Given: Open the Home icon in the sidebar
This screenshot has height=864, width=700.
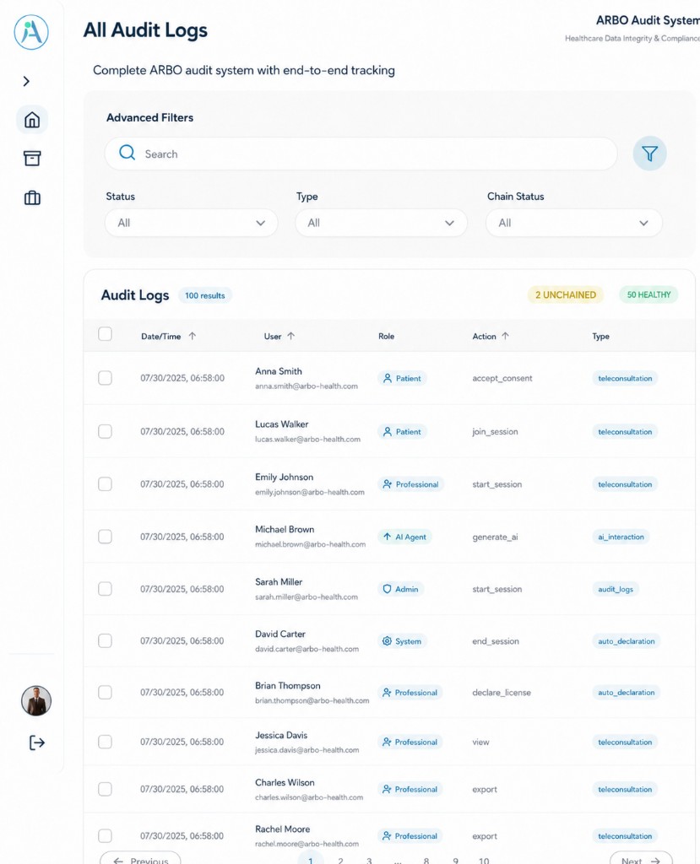Looking at the screenshot, I should pyautogui.click(x=32, y=120).
